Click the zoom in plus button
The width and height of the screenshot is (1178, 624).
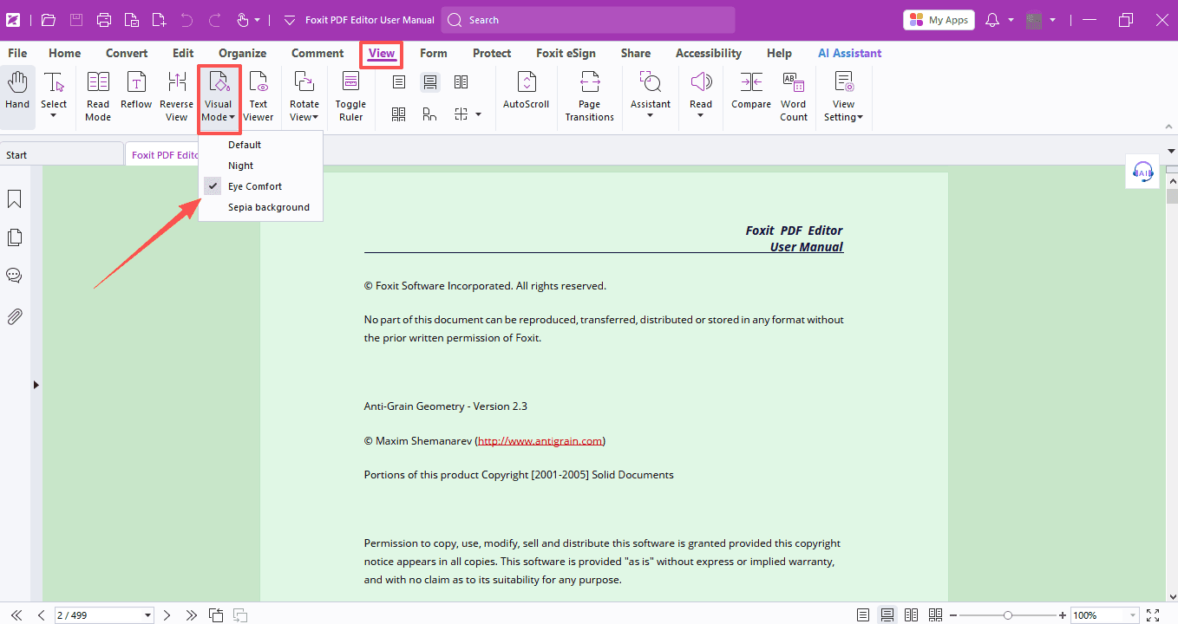tap(1063, 615)
